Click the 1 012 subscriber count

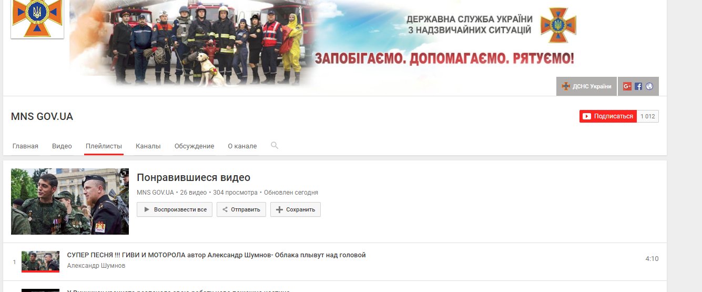pyautogui.click(x=647, y=116)
